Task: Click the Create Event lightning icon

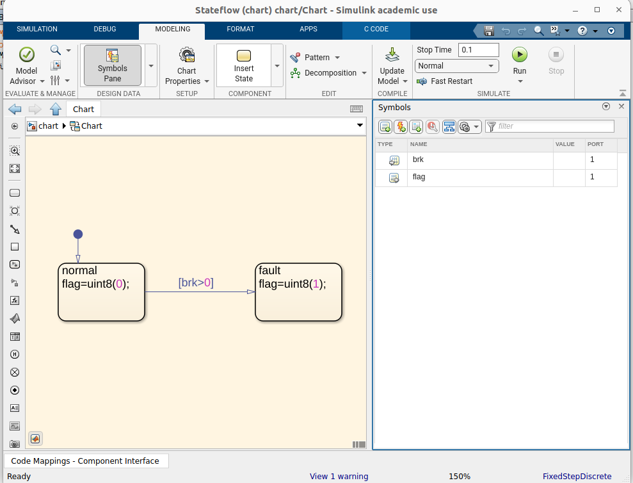Action: 401,127
